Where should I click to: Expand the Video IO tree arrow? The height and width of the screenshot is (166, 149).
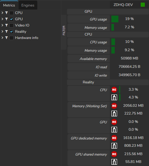click(2, 25)
